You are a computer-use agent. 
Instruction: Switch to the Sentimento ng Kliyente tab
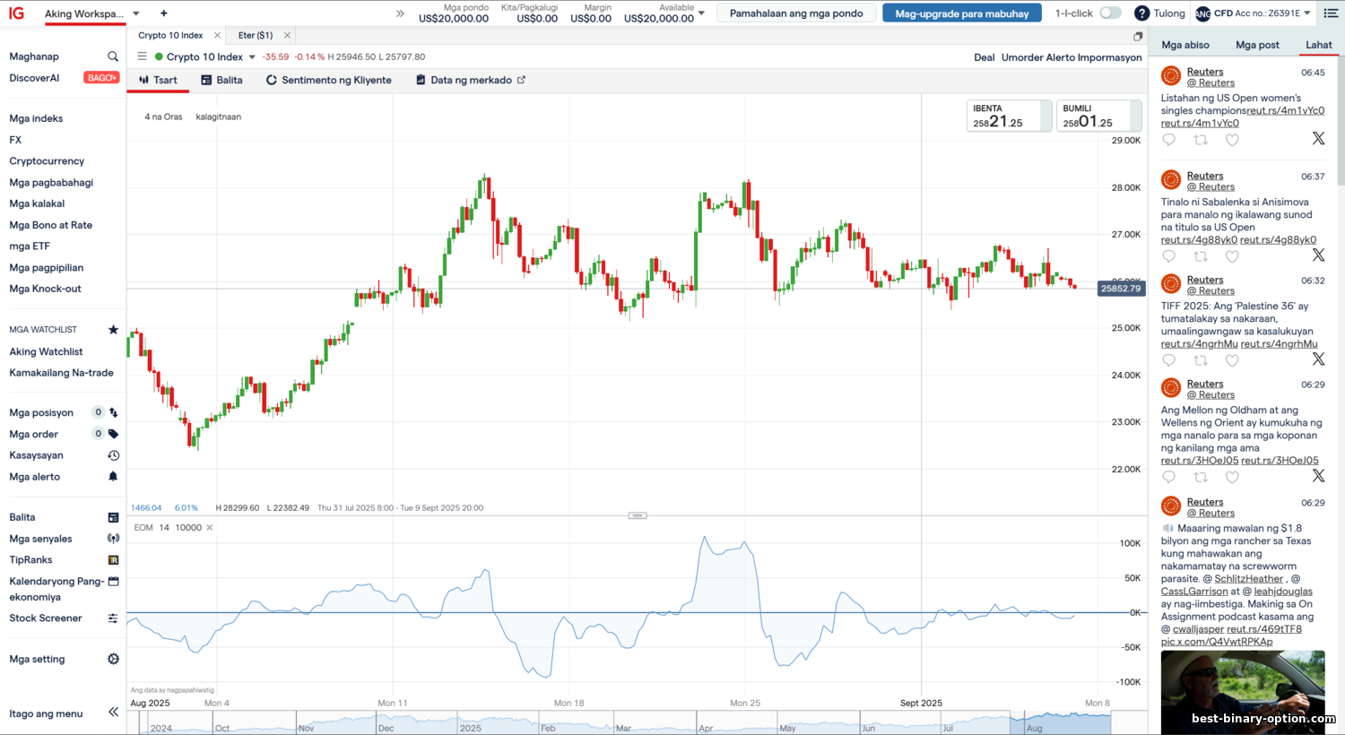point(329,80)
